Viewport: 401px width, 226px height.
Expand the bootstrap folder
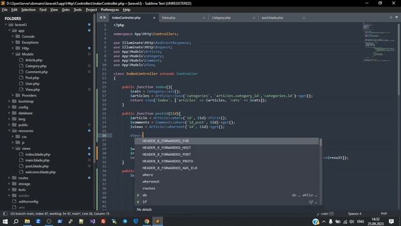click(x=9, y=101)
